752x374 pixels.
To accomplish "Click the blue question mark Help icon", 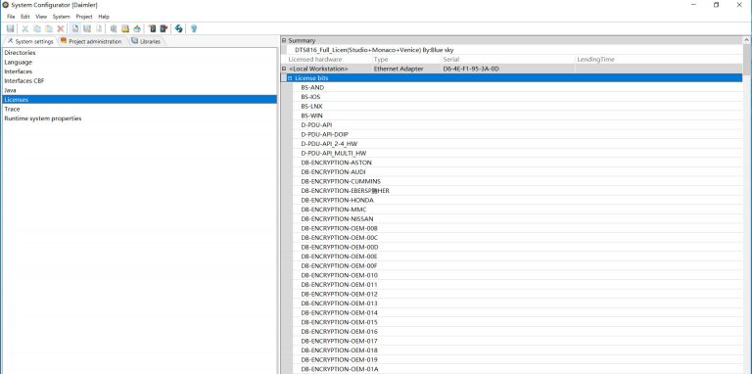I will [x=194, y=28].
